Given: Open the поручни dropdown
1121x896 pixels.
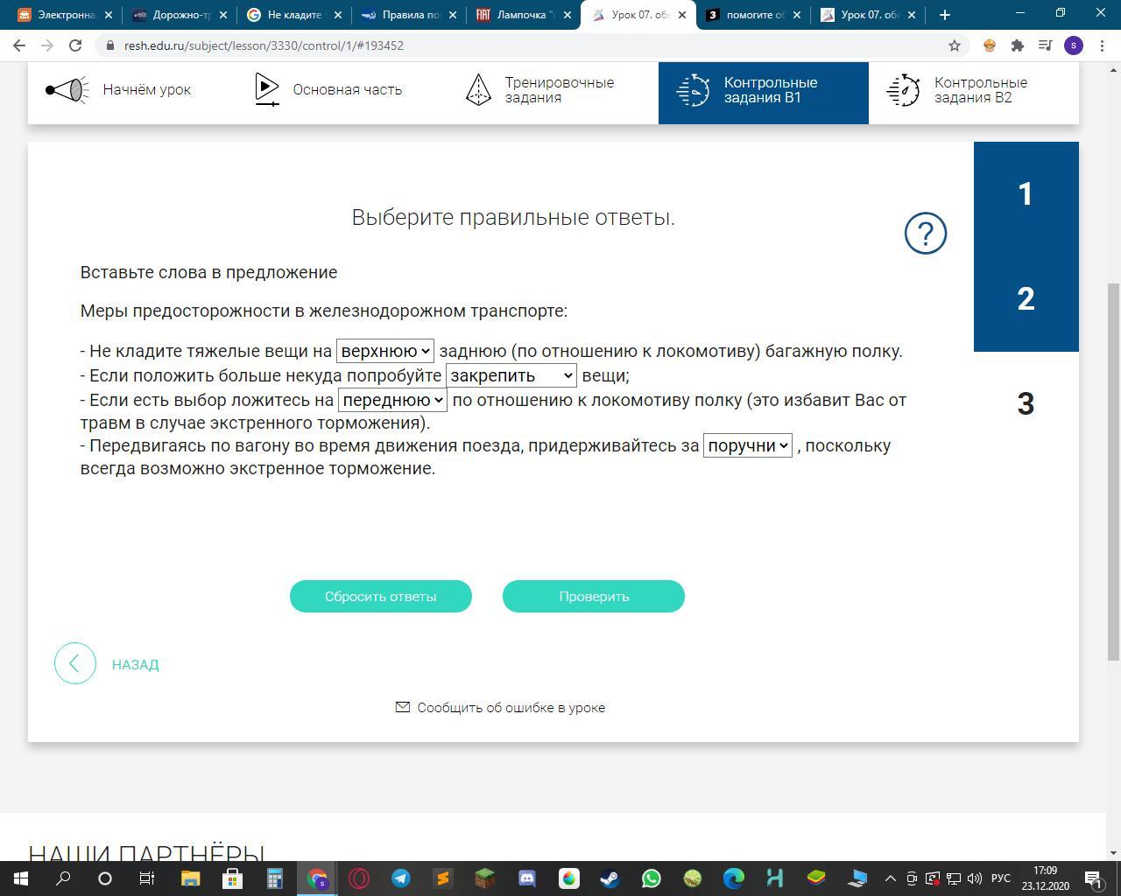Looking at the screenshot, I should tap(748, 445).
